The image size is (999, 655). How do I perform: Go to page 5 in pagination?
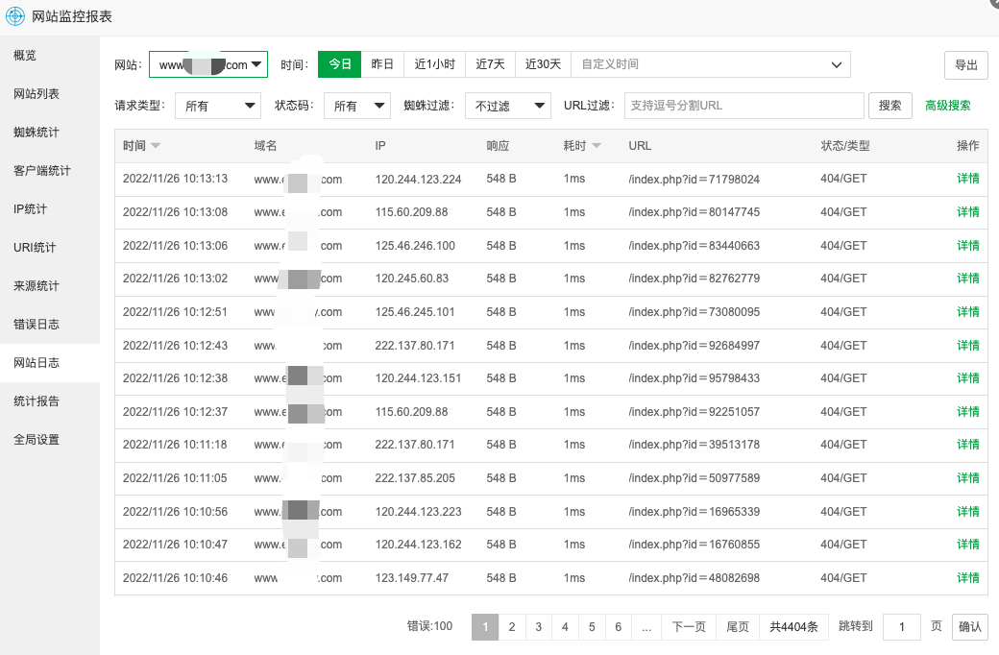[592, 627]
